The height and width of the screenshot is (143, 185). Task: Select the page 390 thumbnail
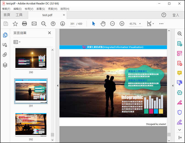point(31,59)
